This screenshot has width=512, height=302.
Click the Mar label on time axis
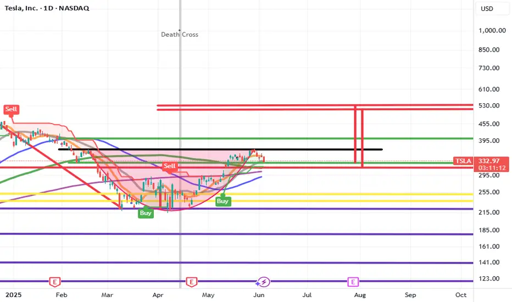click(x=107, y=295)
